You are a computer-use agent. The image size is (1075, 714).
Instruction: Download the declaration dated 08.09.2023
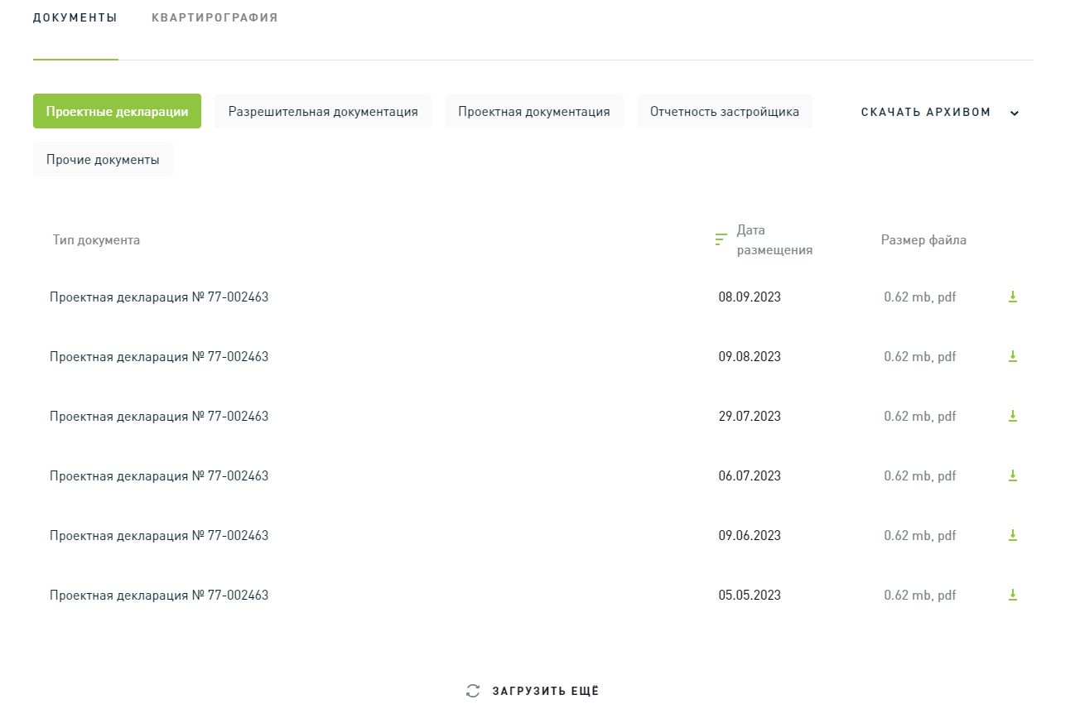coord(1012,297)
